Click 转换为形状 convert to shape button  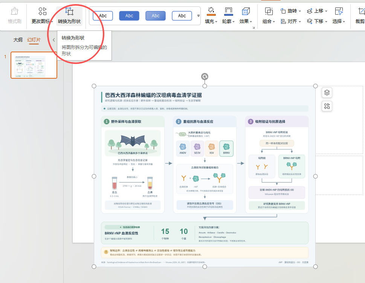[69, 15]
